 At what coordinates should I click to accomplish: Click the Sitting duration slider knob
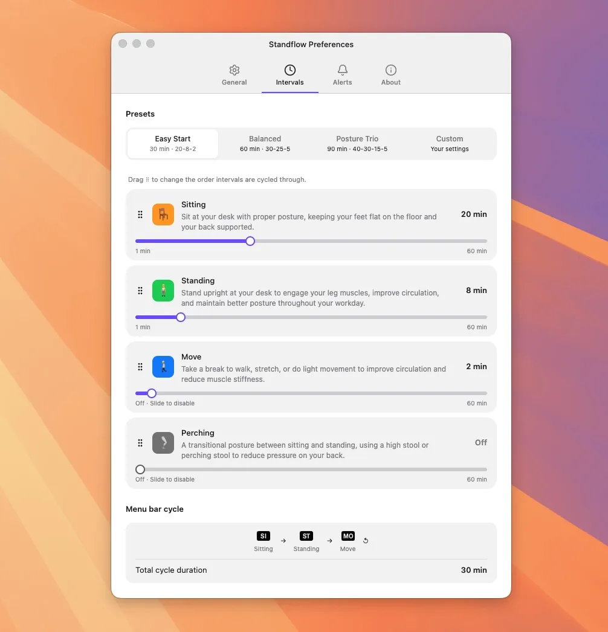(x=250, y=241)
